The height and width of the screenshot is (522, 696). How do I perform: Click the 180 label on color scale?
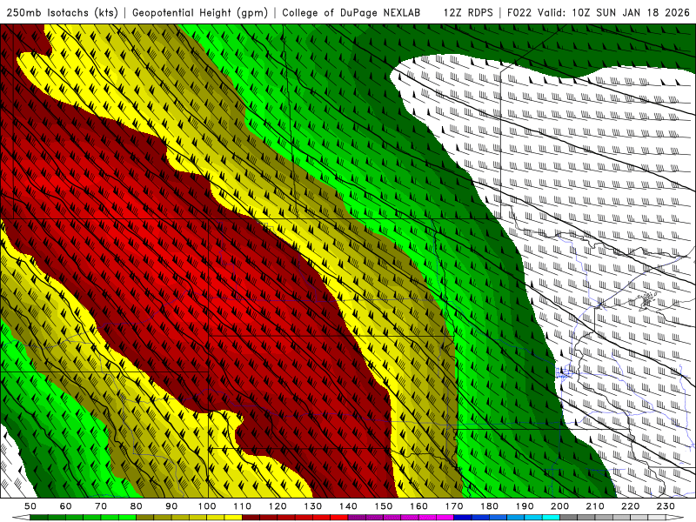(x=489, y=506)
